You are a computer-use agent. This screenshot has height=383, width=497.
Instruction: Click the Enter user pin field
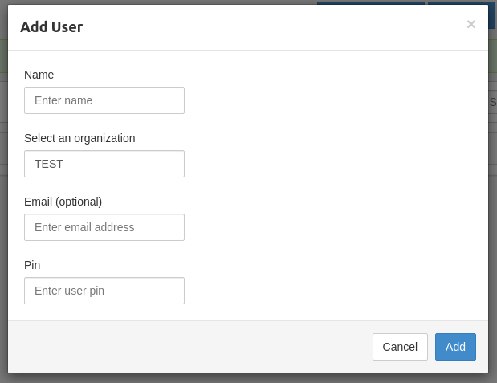coord(104,291)
